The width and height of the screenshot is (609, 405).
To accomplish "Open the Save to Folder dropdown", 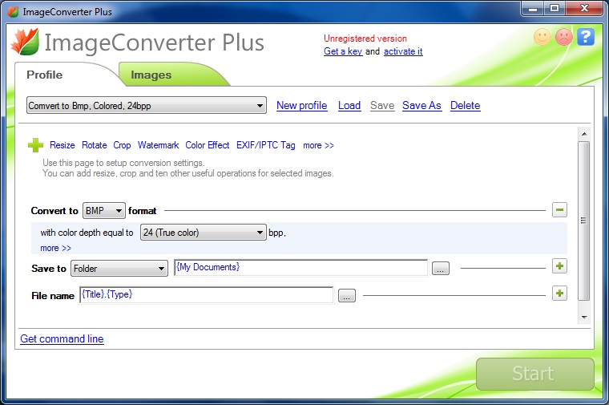I will pos(119,269).
